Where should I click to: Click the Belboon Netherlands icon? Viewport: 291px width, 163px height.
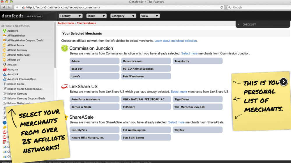pos(4,103)
